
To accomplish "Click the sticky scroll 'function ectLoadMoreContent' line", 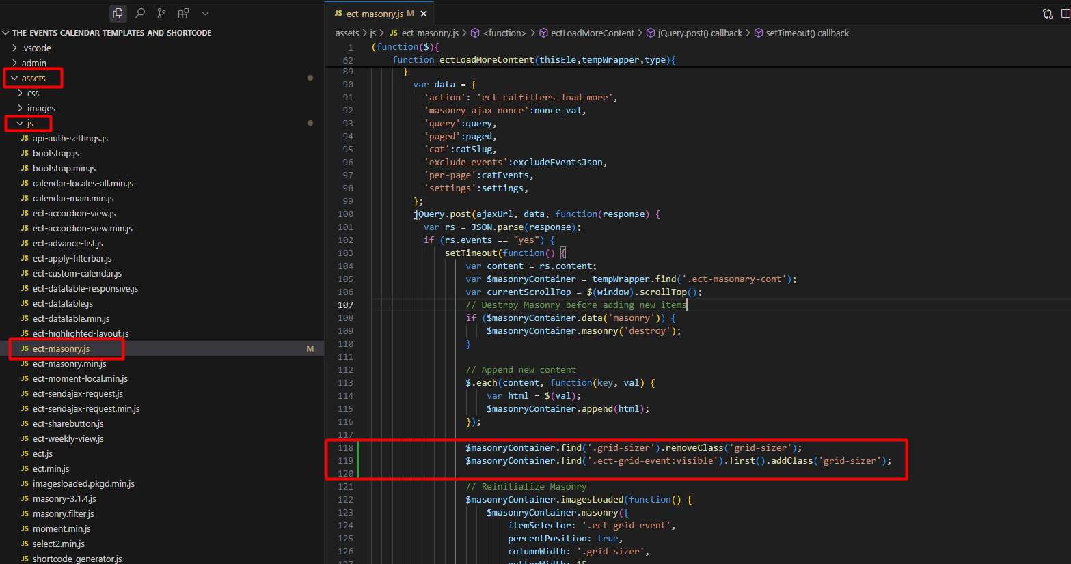I will pyautogui.click(x=534, y=59).
